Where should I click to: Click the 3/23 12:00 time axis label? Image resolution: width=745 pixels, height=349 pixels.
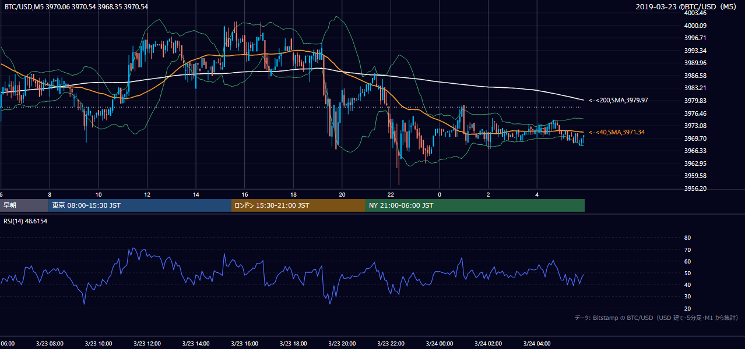pos(147,344)
